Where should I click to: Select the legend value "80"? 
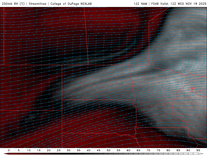tap(168, 150)
